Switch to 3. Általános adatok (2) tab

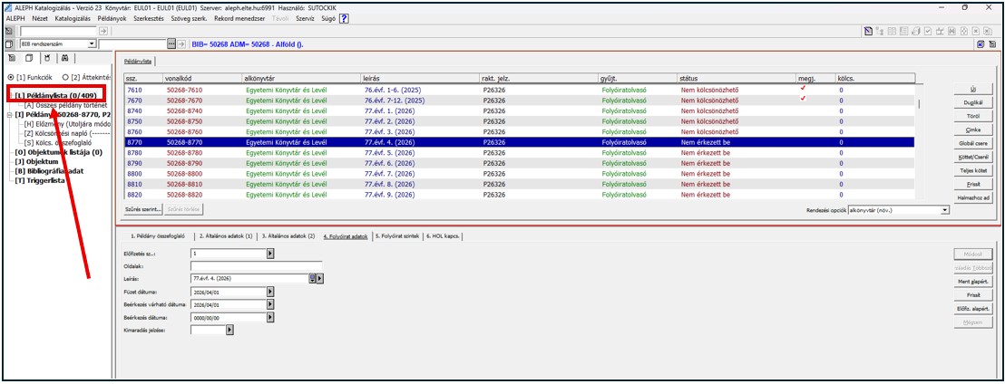[288, 236]
